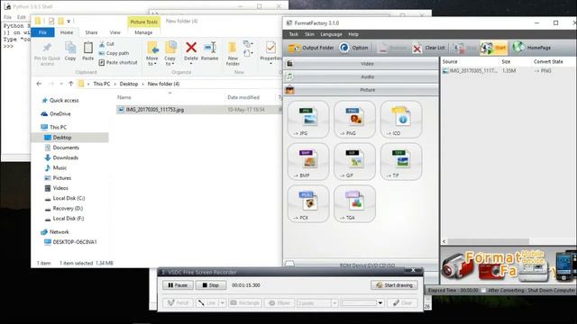Open the Output Folder in FormatFactory
This screenshot has width=577, height=324.
click(311, 48)
